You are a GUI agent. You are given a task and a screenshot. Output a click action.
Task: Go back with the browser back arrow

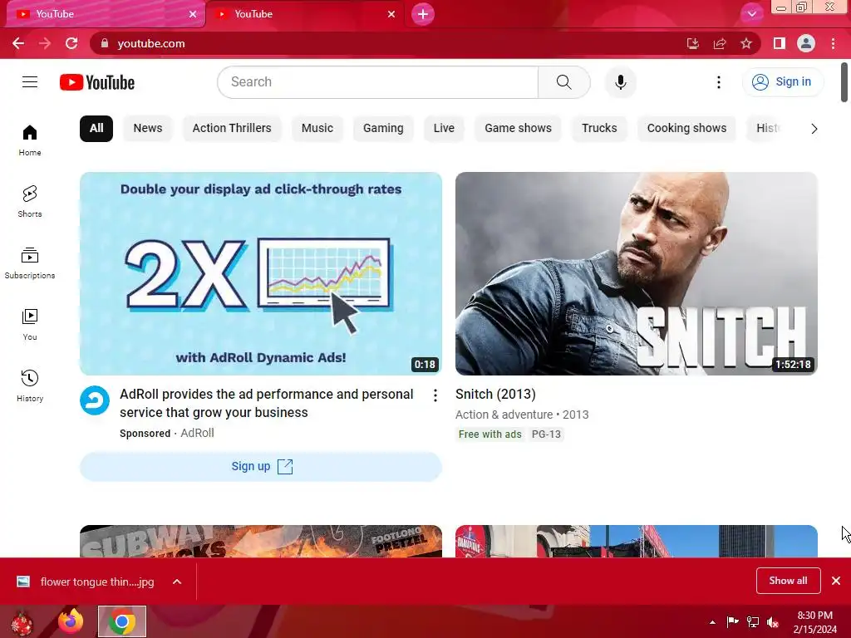click(x=18, y=43)
